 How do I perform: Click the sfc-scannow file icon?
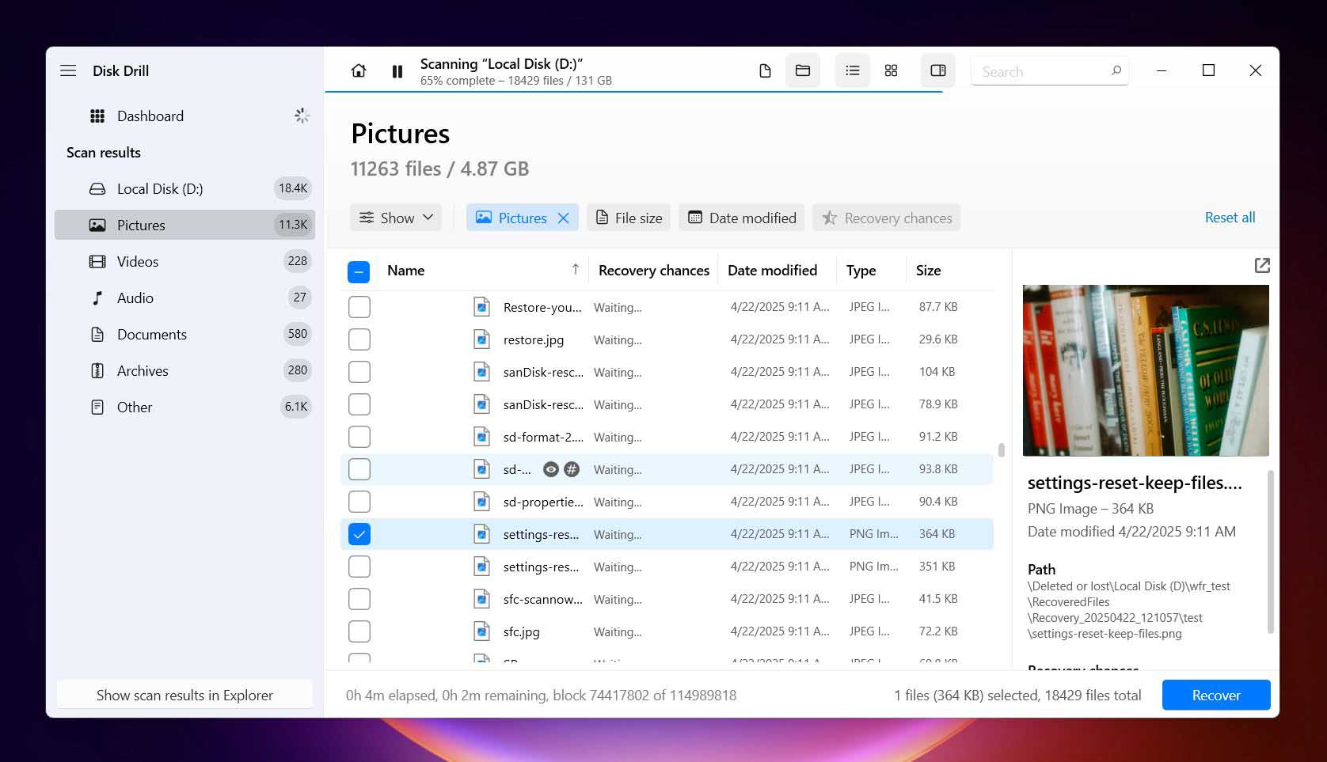click(x=481, y=599)
